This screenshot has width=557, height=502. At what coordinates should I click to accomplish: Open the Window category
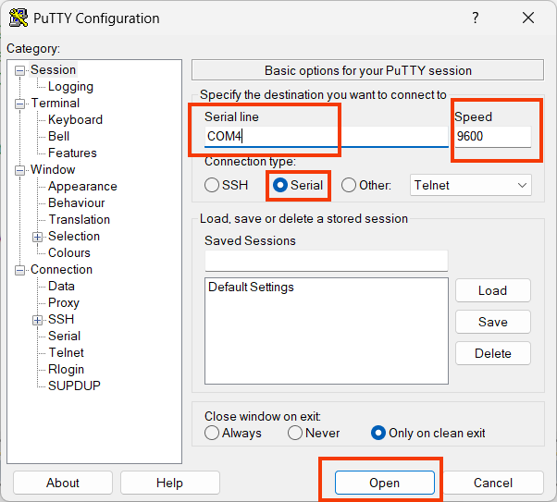[x=53, y=170]
